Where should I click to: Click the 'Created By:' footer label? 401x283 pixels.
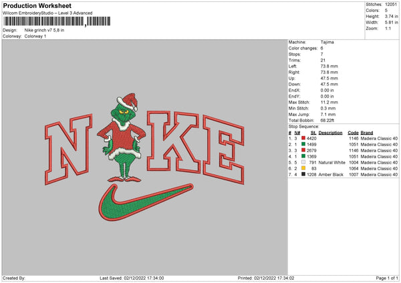[14, 278]
